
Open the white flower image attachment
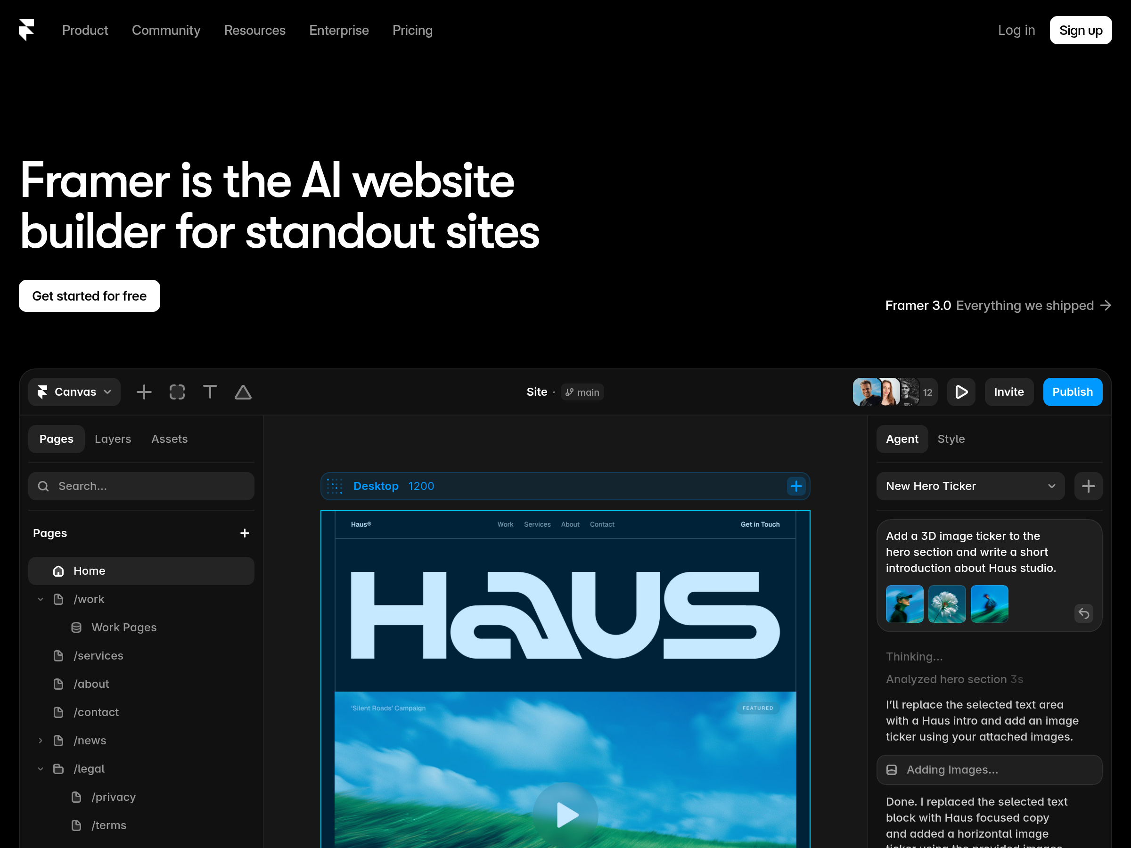point(947,603)
